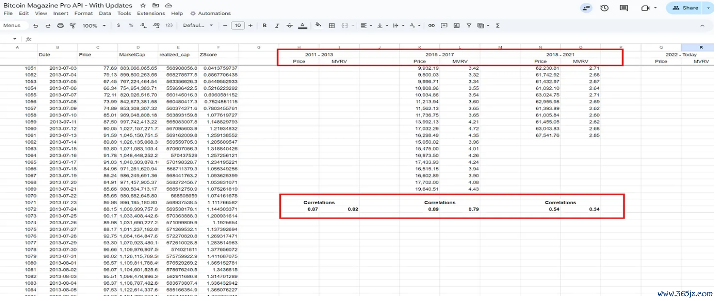Format selection as percent
Image resolution: width=716 pixels, height=301 pixels.
coord(131,26)
